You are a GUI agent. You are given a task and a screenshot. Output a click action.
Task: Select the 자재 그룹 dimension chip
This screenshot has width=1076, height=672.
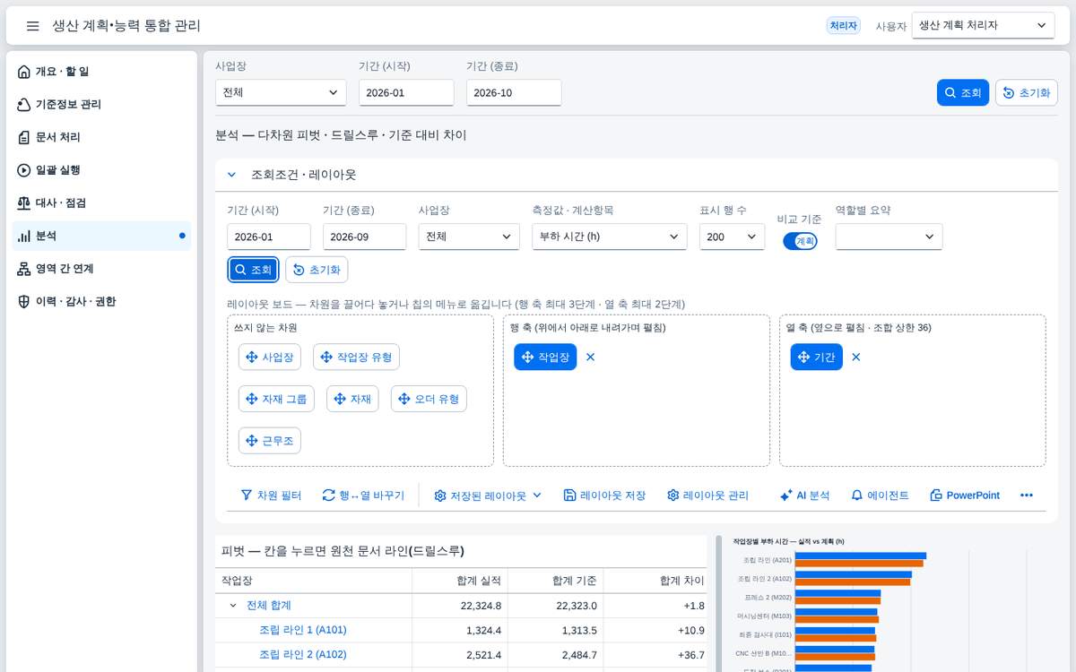(276, 399)
